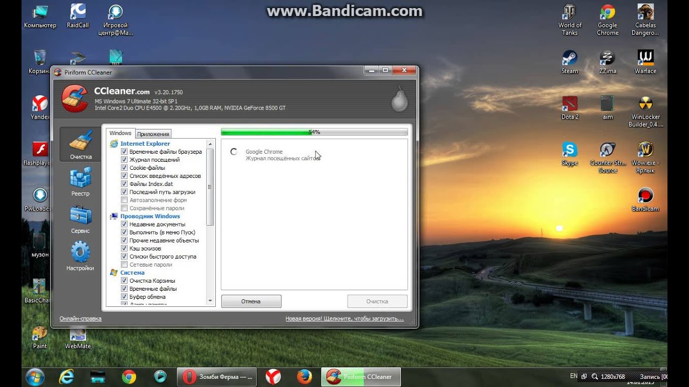Click the Новая версия download link

coord(344,319)
